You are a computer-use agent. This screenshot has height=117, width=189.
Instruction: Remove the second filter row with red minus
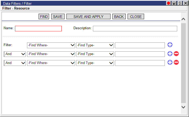click(x=176, y=53)
